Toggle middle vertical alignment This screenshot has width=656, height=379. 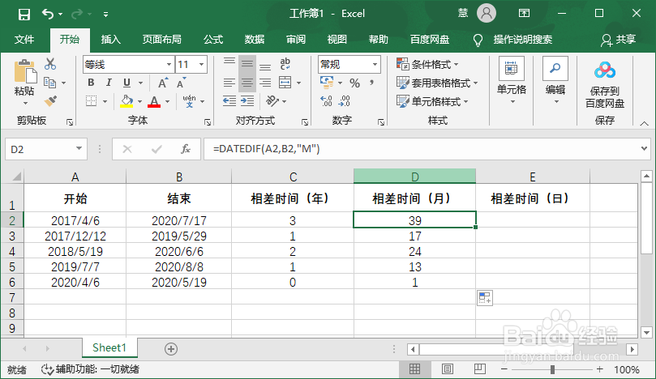point(247,64)
